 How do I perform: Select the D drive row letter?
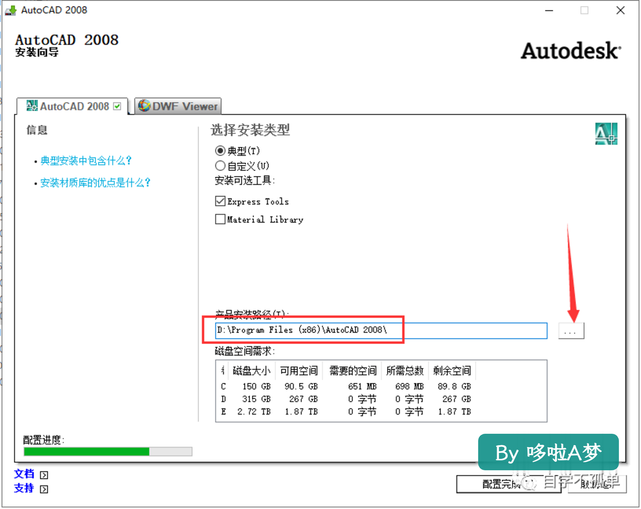(x=223, y=399)
